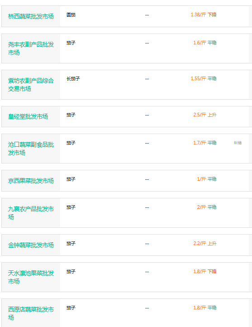The image size is (252, 327).
Task: Open the 皇经堂批发市场 link
Action: 28,116
